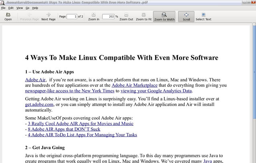Toggle the Scroll tool
The height and width of the screenshot is (163, 256).
coord(186,17)
